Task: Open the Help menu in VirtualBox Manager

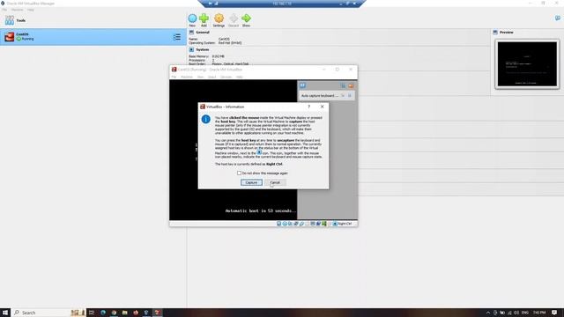Action: click(x=31, y=10)
